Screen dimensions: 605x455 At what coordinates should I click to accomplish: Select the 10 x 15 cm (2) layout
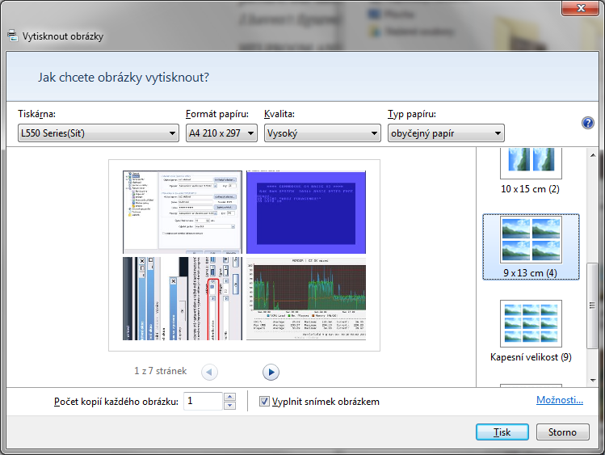click(x=531, y=171)
